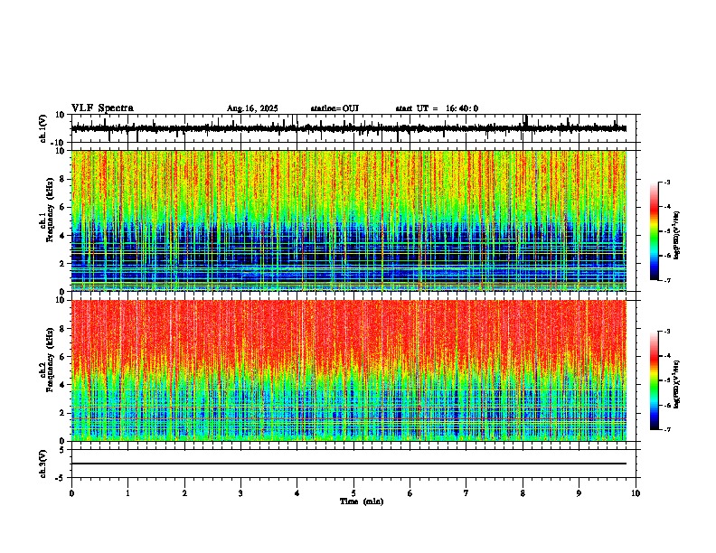The height and width of the screenshot is (553, 716).
Task: Click the "ch.3(V)" axis label
Action: (x=42, y=464)
